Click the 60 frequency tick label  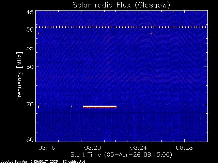click(x=30, y=67)
